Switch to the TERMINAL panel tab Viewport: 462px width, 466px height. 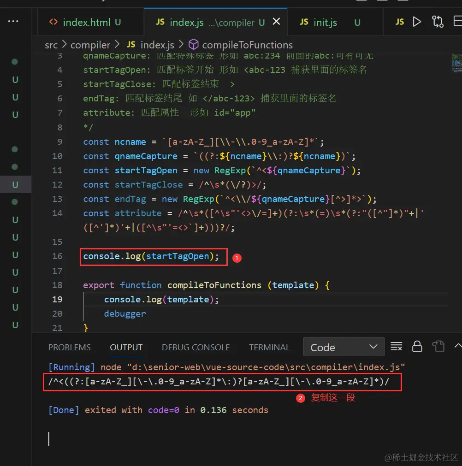coord(269,347)
